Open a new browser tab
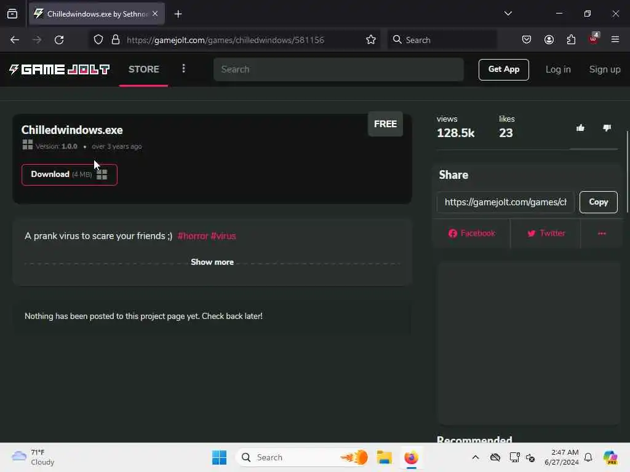This screenshot has height=472, width=630. pos(178,14)
